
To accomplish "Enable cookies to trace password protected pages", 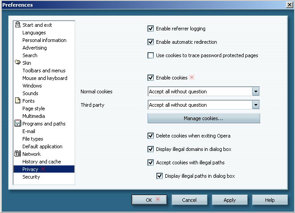I will tap(151, 55).
